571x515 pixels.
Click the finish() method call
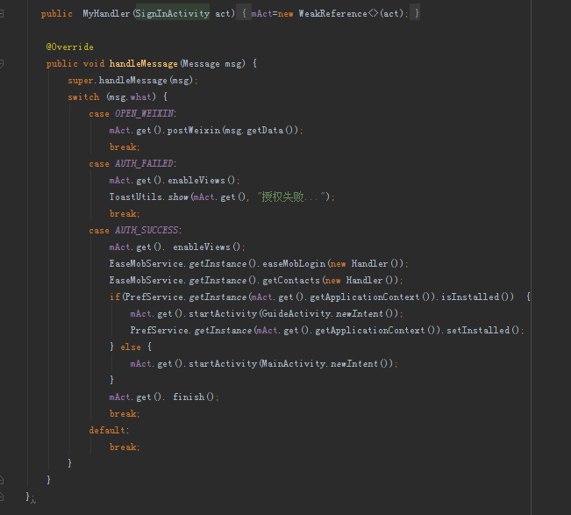pos(194,397)
